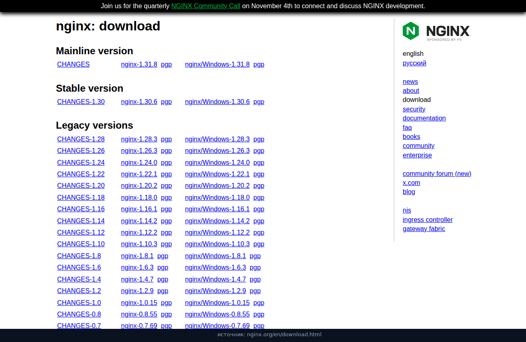Open CHANGES-1.24 link

[81, 162]
